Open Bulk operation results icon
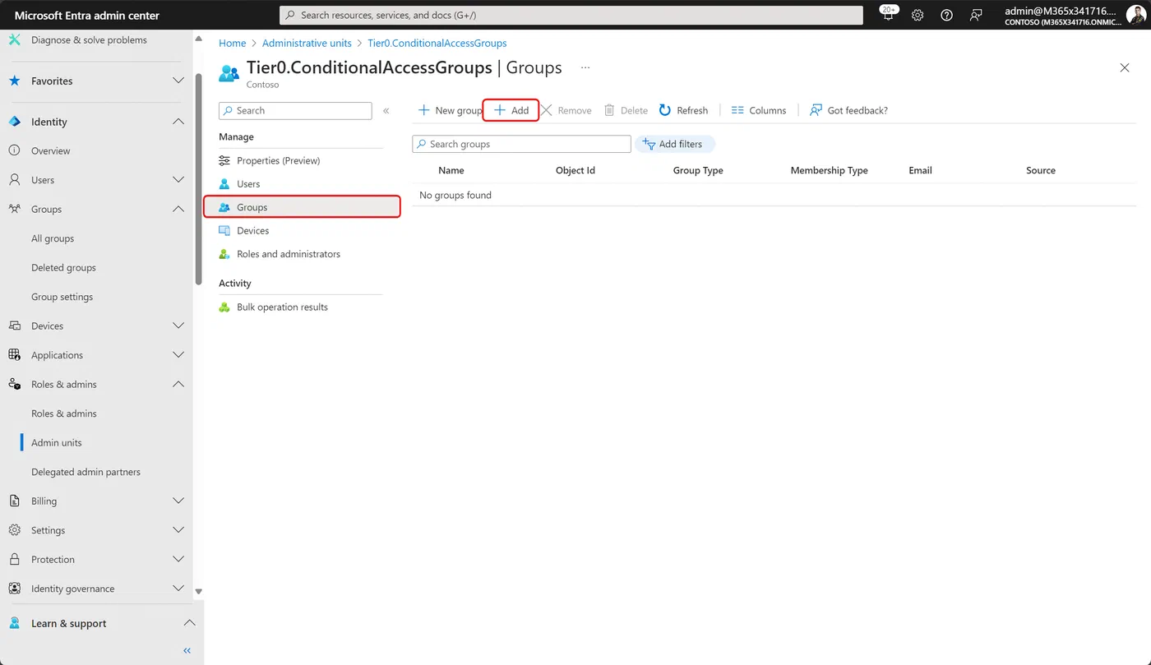1151x665 pixels. pyautogui.click(x=224, y=307)
